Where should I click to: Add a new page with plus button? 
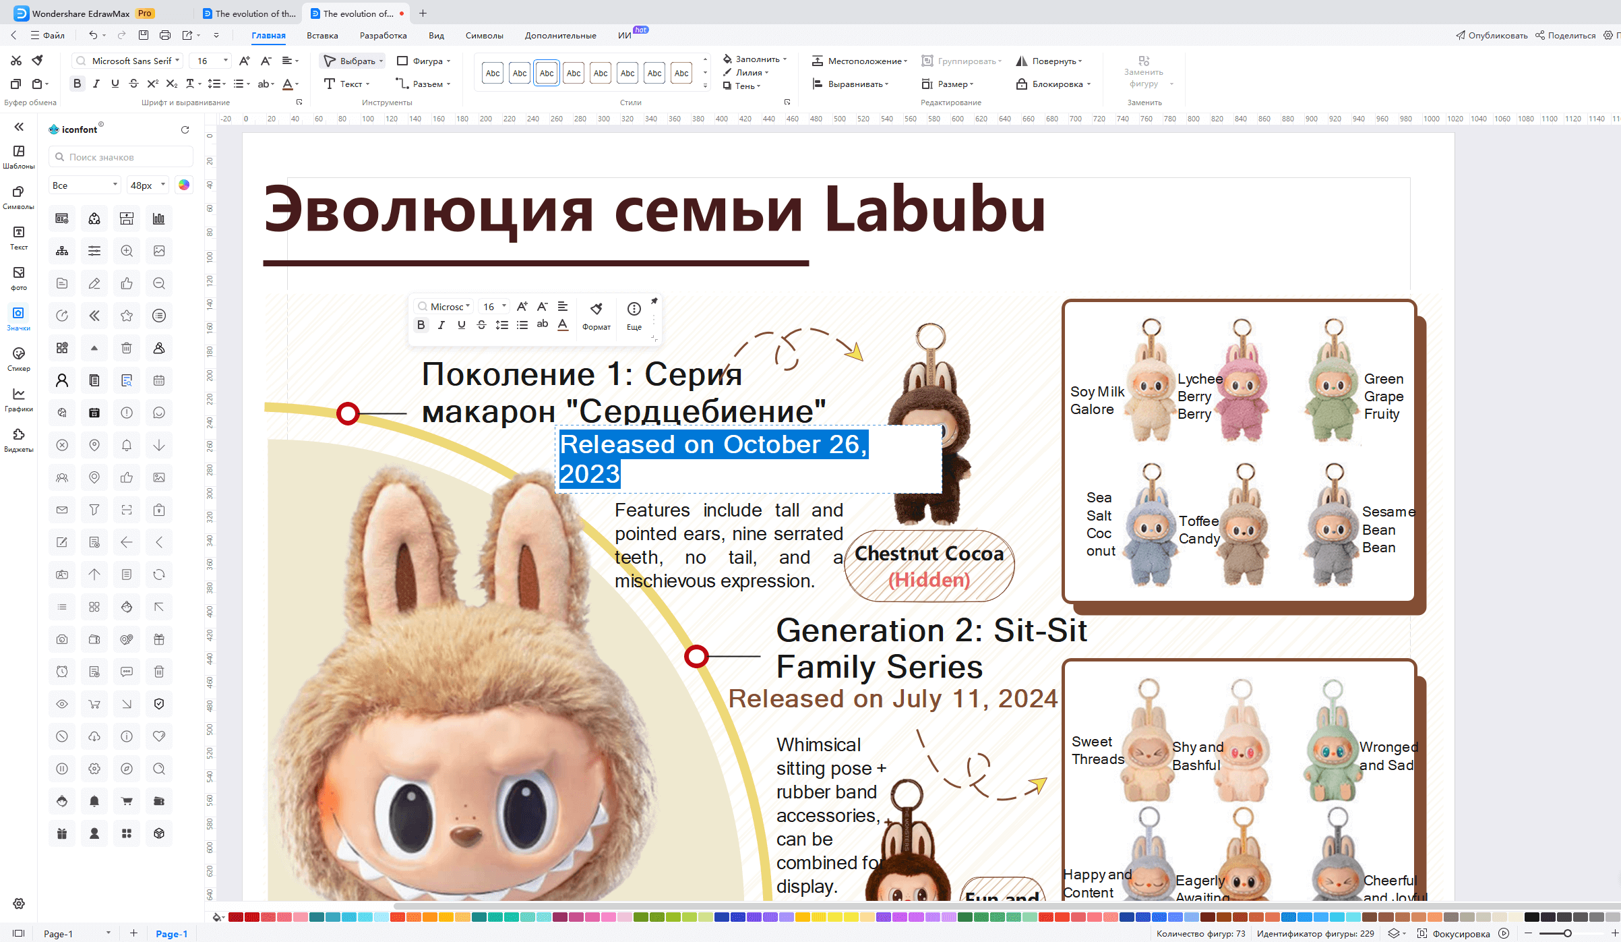(133, 933)
